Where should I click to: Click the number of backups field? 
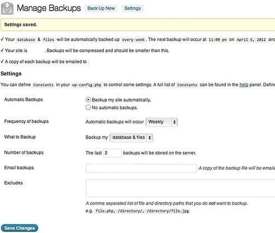pos(112,153)
